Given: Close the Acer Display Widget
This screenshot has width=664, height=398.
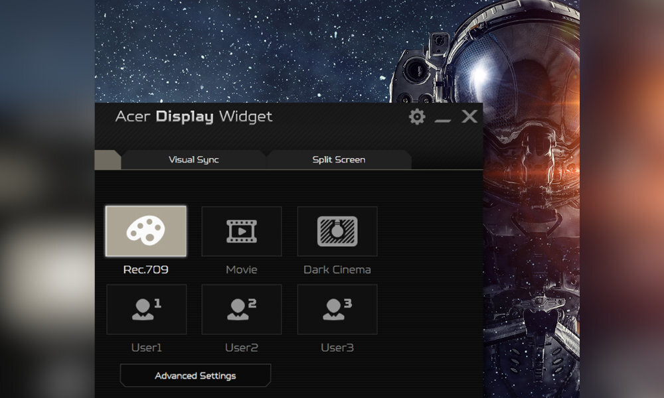Looking at the screenshot, I should coord(469,116).
